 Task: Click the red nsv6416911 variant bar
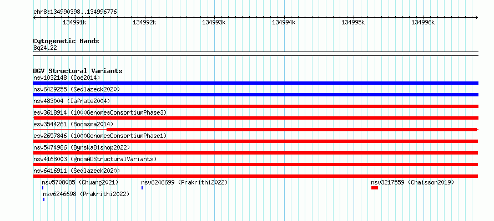point(255,176)
